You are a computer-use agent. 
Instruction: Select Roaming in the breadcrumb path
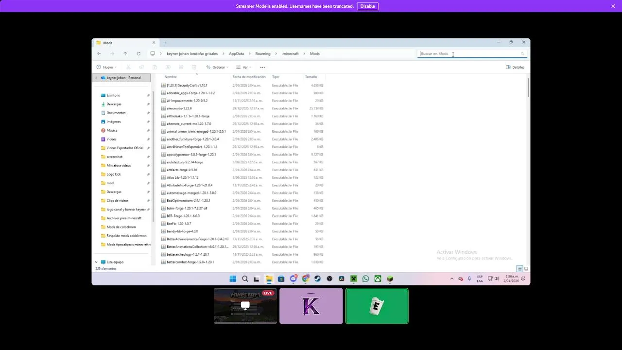click(263, 53)
